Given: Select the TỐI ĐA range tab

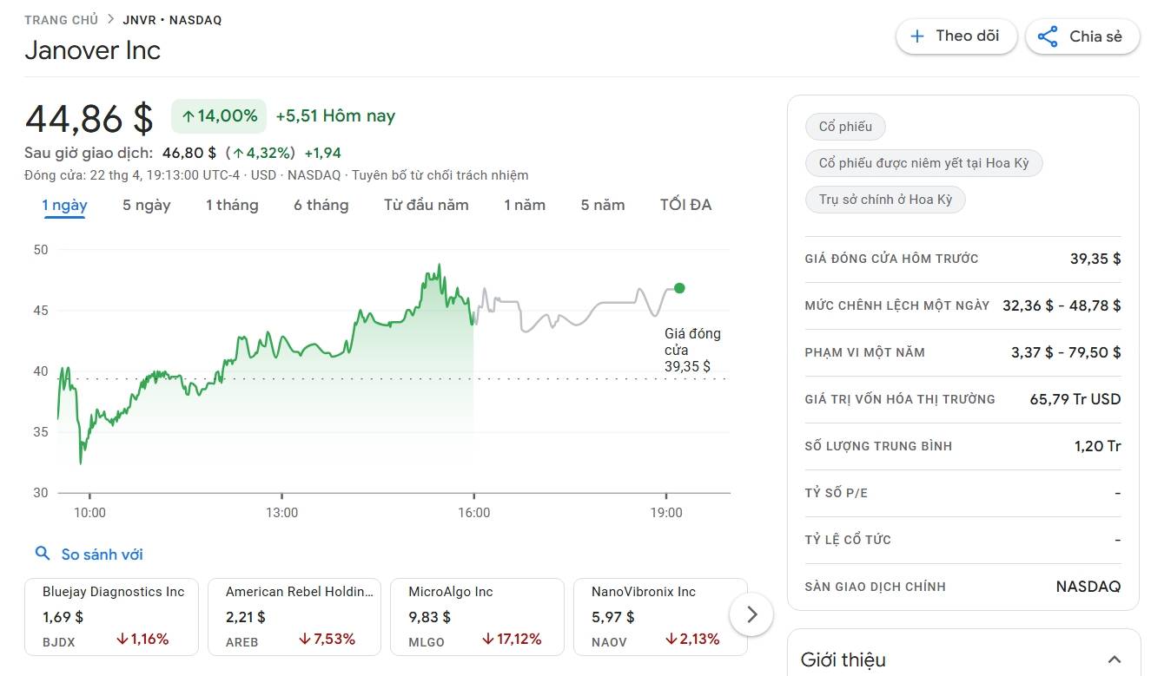Looking at the screenshot, I should coord(685,206).
